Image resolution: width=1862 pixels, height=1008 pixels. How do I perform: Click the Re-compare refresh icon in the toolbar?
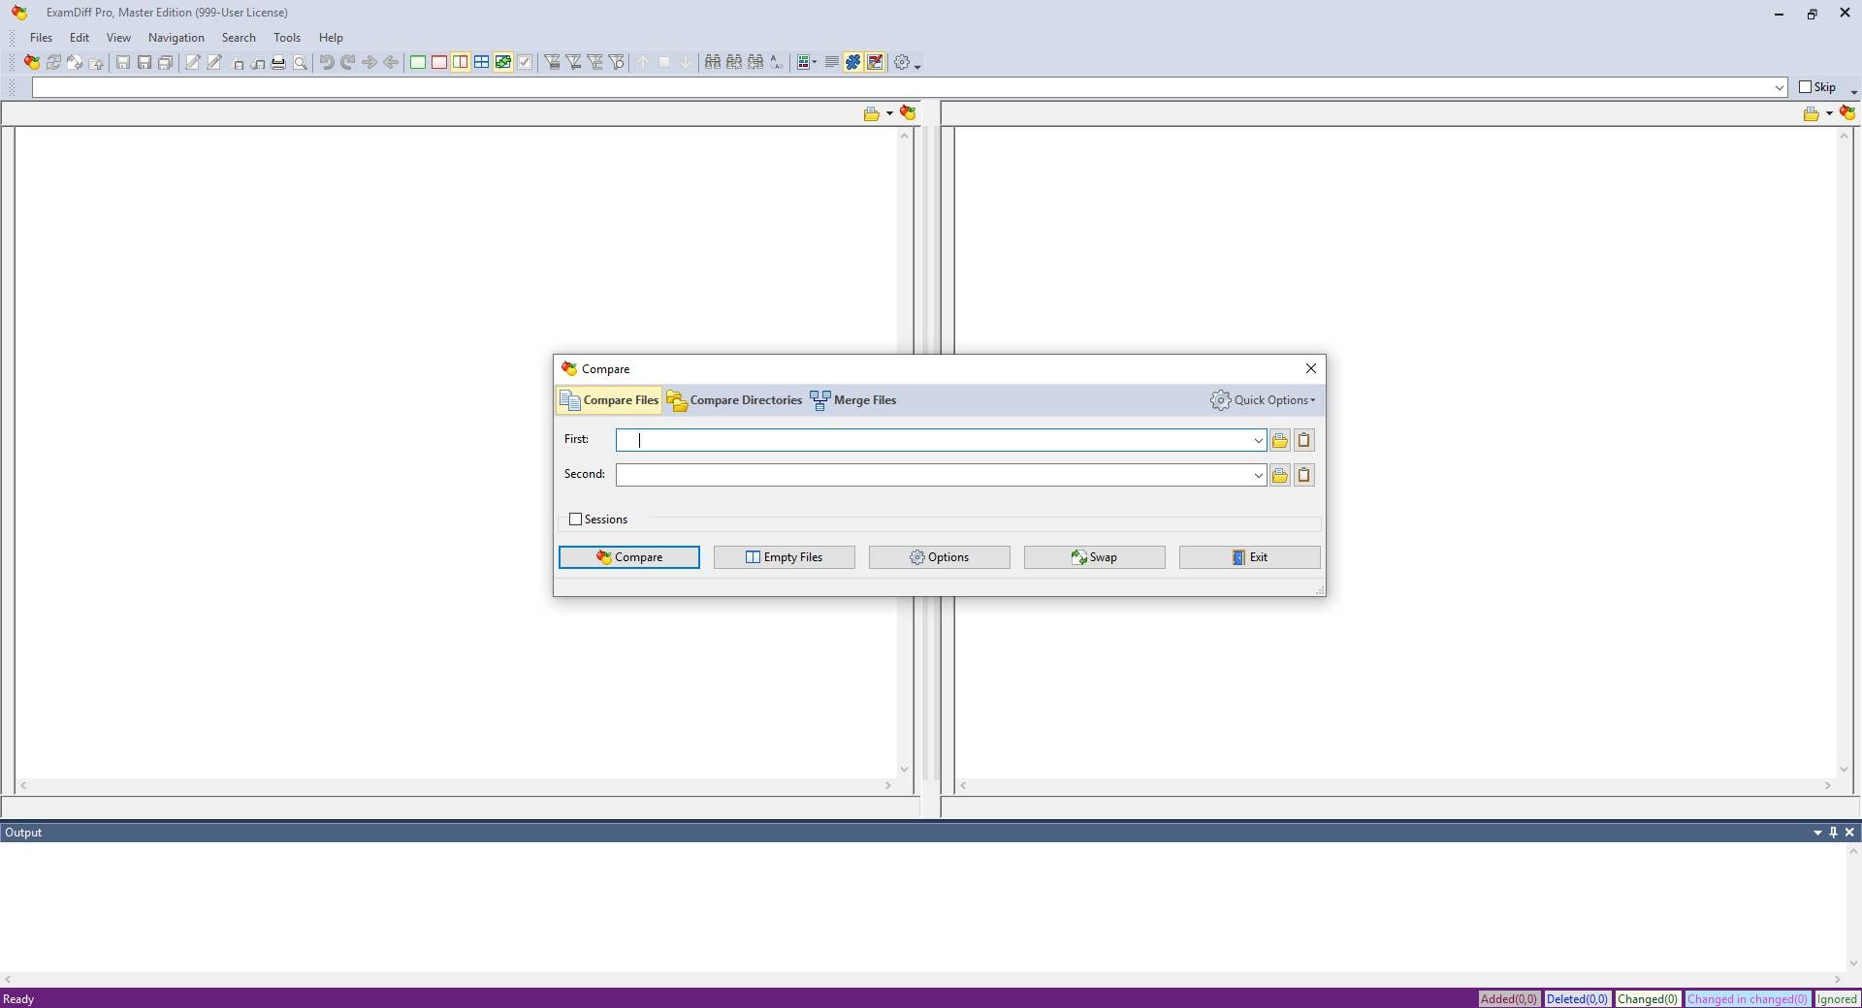click(x=53, y=63)
